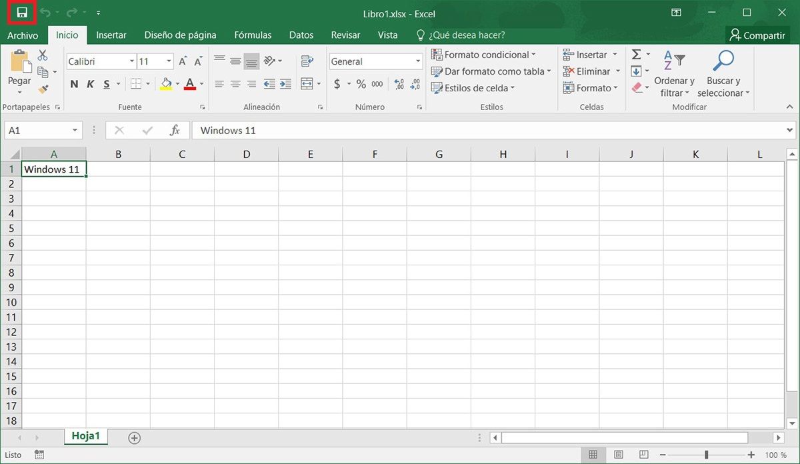Image resolution: width=800 pixels, height=464 pixels.
Task: Click the Compartir button
Action: click(757, 35)
